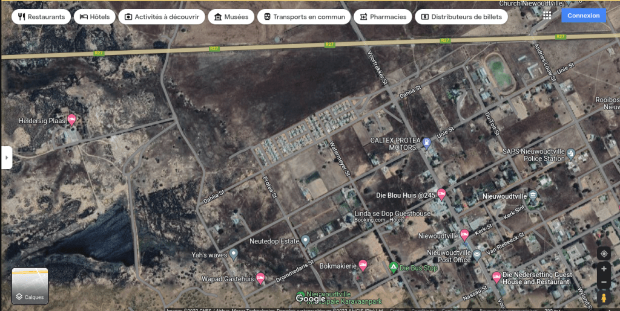Zoom out with the minus button
This screenshot has height=311, width=620.
click(x=603, y=283)
